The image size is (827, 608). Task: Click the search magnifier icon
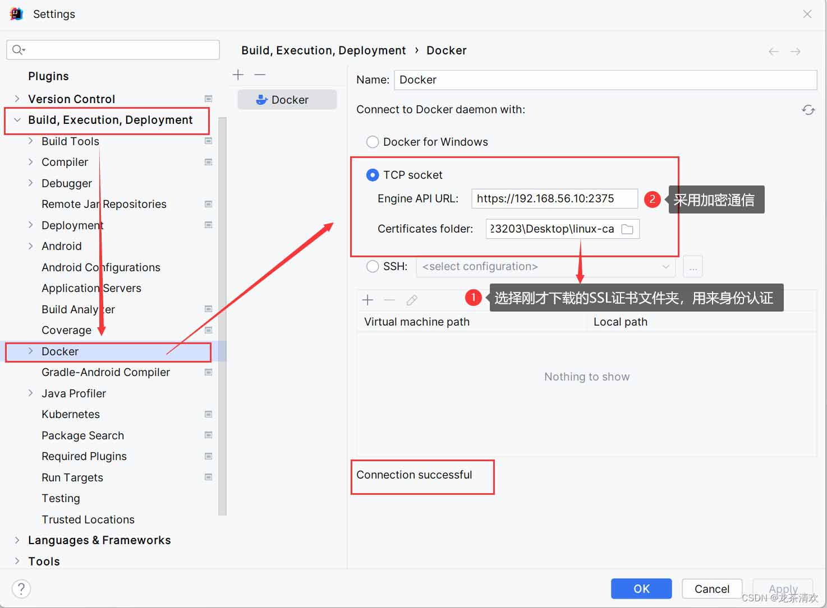(x=19, y=50)
